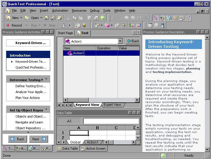The height and width of the screenshot is (159, 211).
Task: Click the Keyword-Driven title button at top of activities
Action: click(28, 43)
